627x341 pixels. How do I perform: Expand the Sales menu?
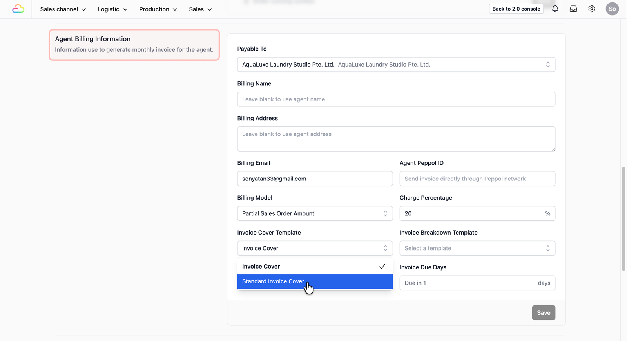click(x=200, y=9)
